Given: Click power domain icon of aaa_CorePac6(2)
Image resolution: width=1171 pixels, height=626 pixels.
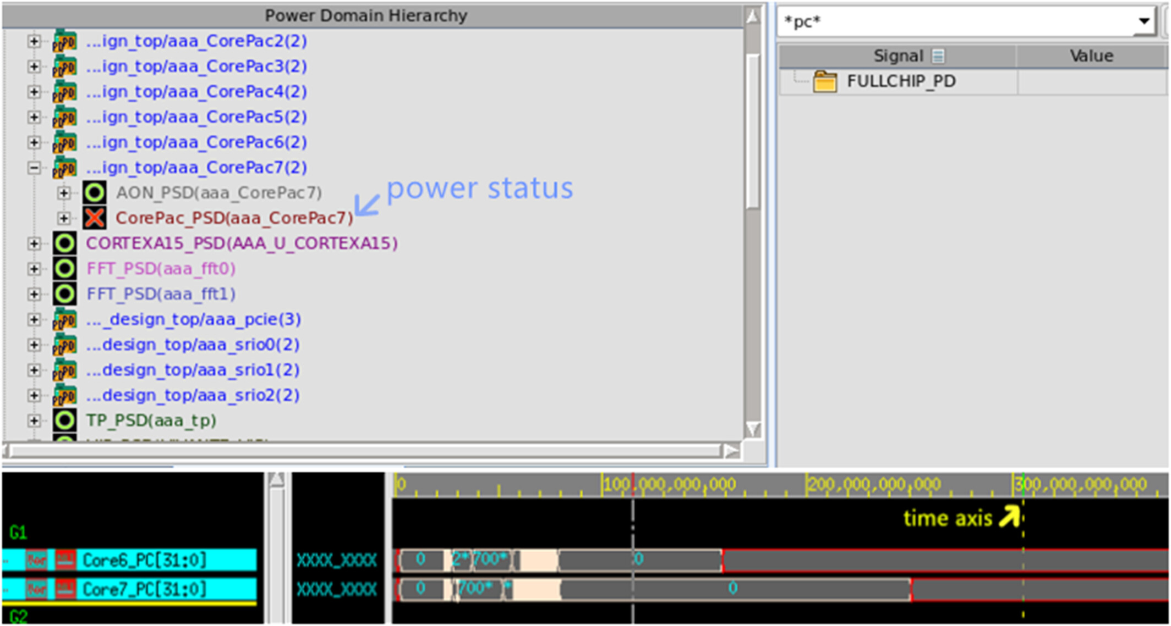Looking at the screenshot, I should (x=64, y=143).
